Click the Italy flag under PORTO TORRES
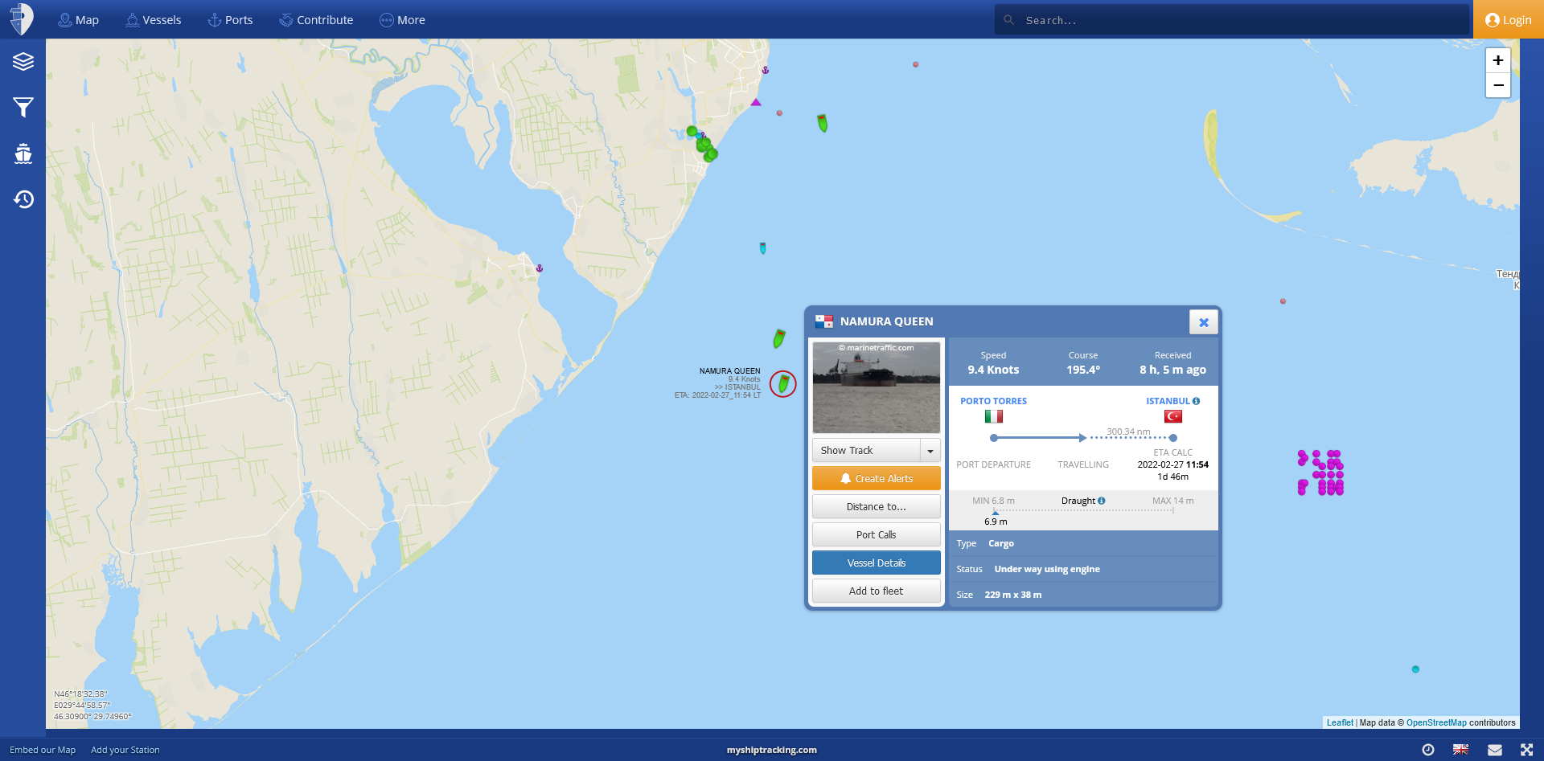The image size is (1544, 761). [x=994, y=416]
